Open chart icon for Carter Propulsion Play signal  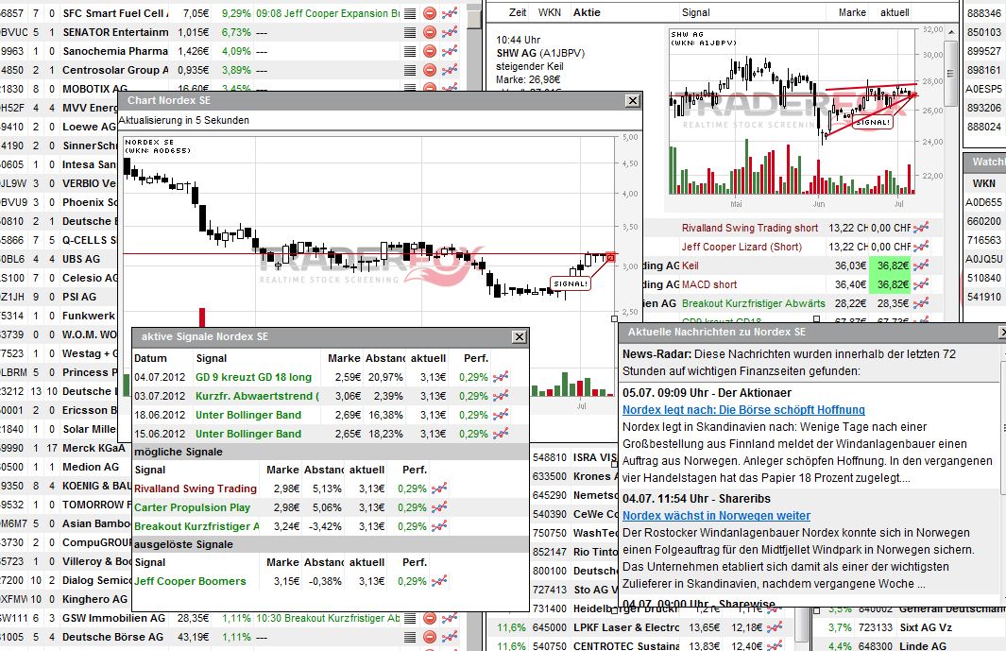(x=439, y=507)
